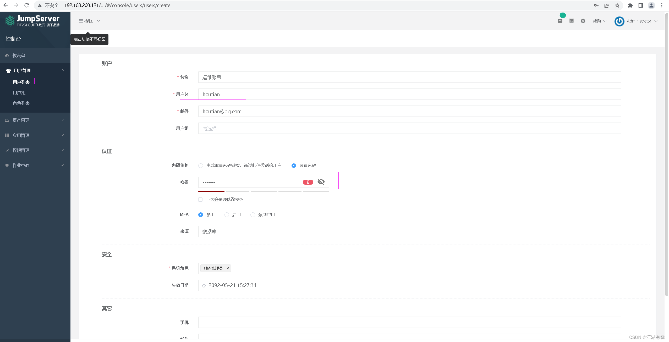The image size is (669, 342).
Task: Click the share page icon
Action: click(x=607, y=5)
